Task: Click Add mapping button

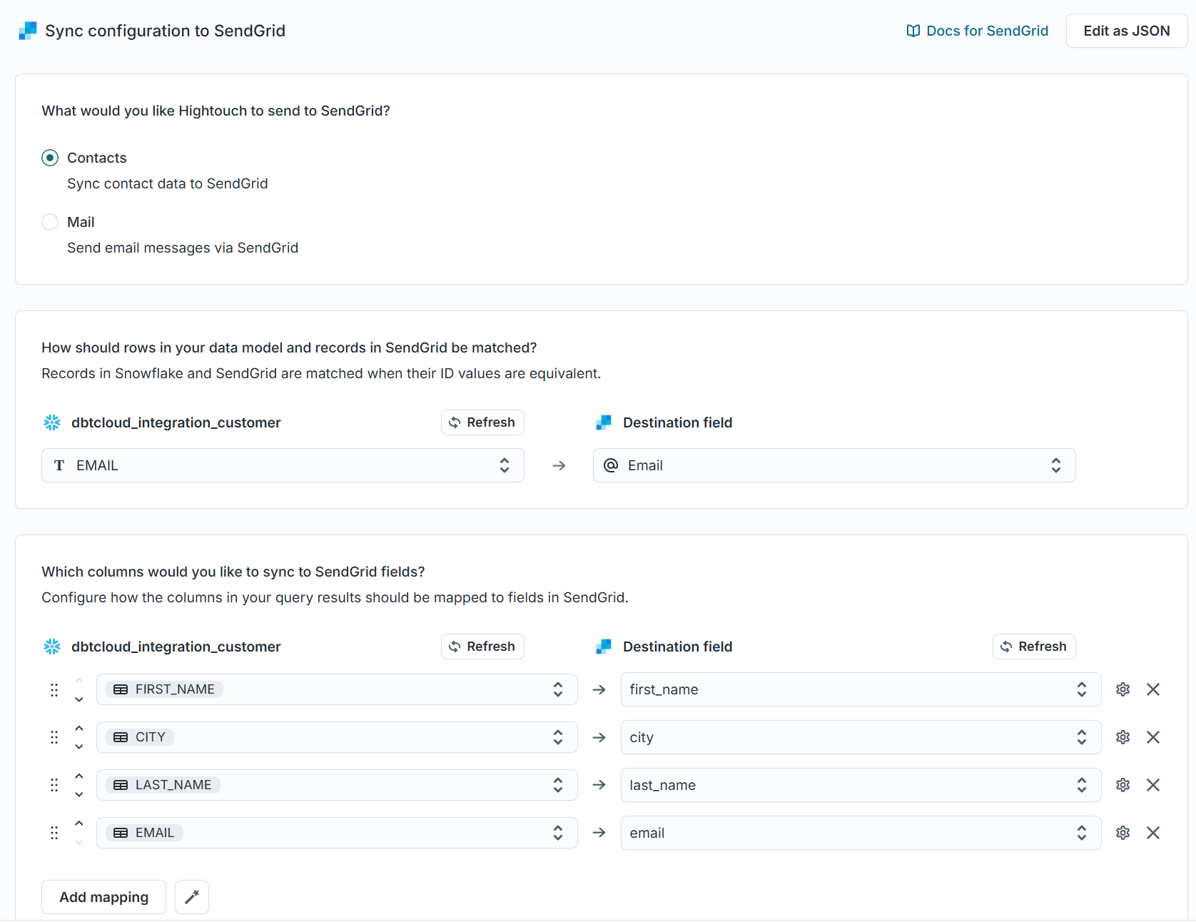Action: 103,897
